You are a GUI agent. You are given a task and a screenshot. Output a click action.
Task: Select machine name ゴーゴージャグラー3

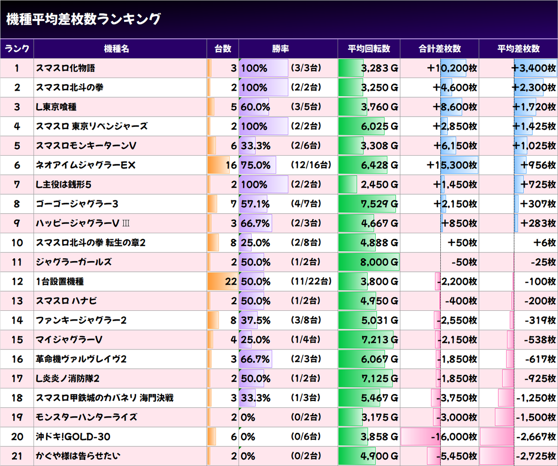77,204
